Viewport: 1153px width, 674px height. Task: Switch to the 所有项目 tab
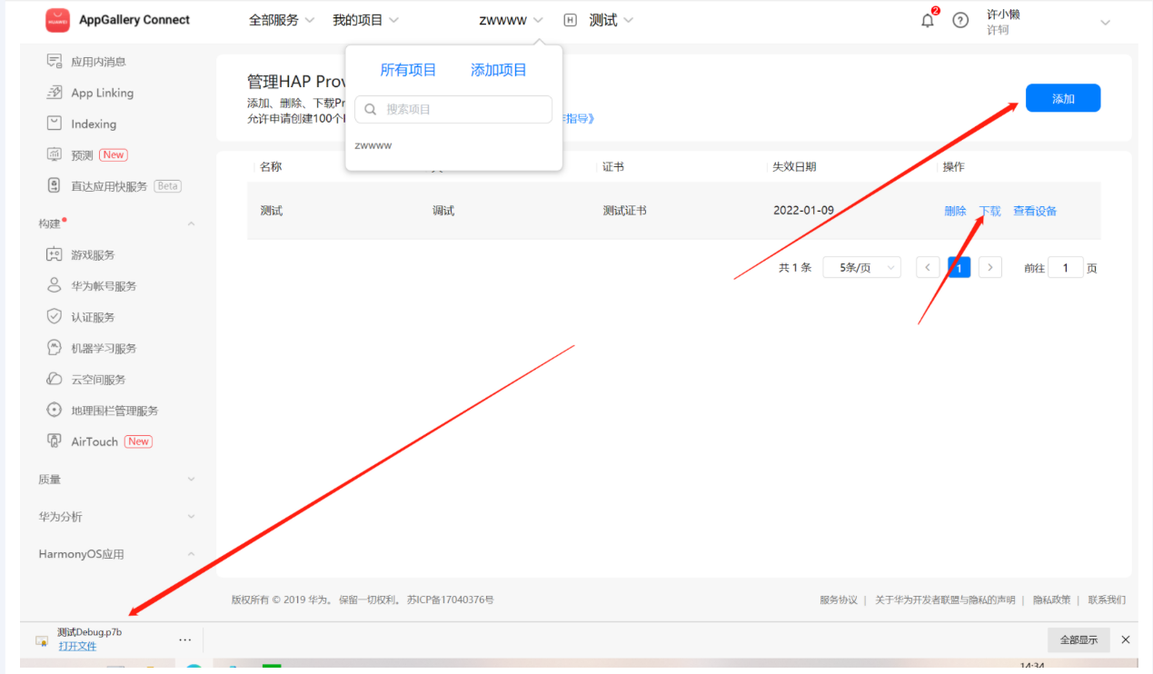tap(408, 70)
